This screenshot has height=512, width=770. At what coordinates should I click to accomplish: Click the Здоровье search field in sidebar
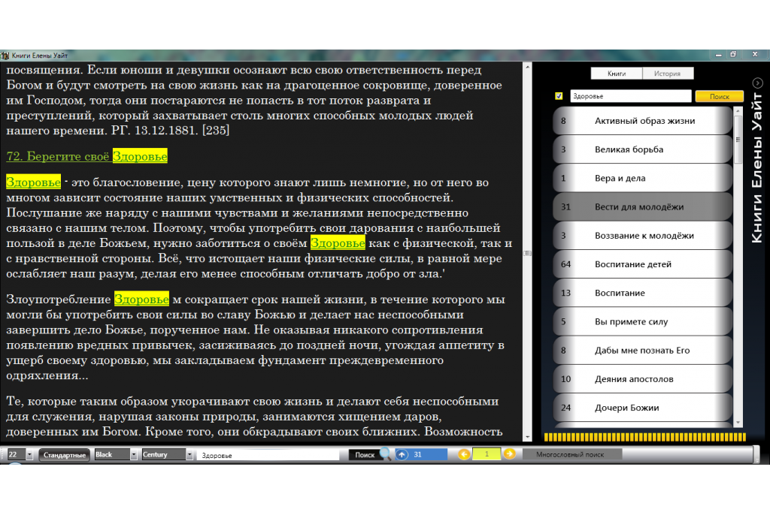(x=629, y=96)
